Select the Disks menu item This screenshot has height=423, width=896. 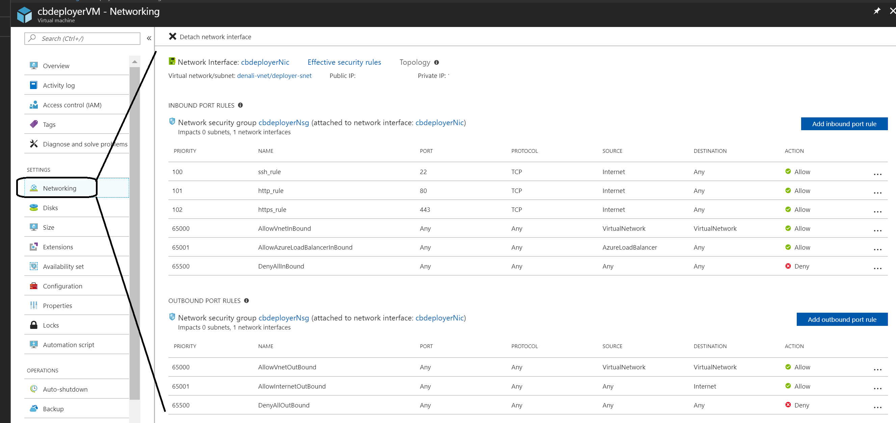coord(77,207)
